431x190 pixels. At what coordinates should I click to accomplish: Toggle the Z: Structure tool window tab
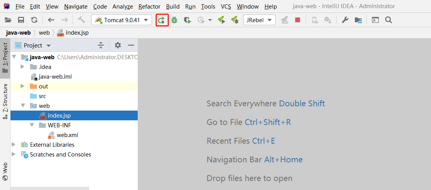[x=5, y=102]
